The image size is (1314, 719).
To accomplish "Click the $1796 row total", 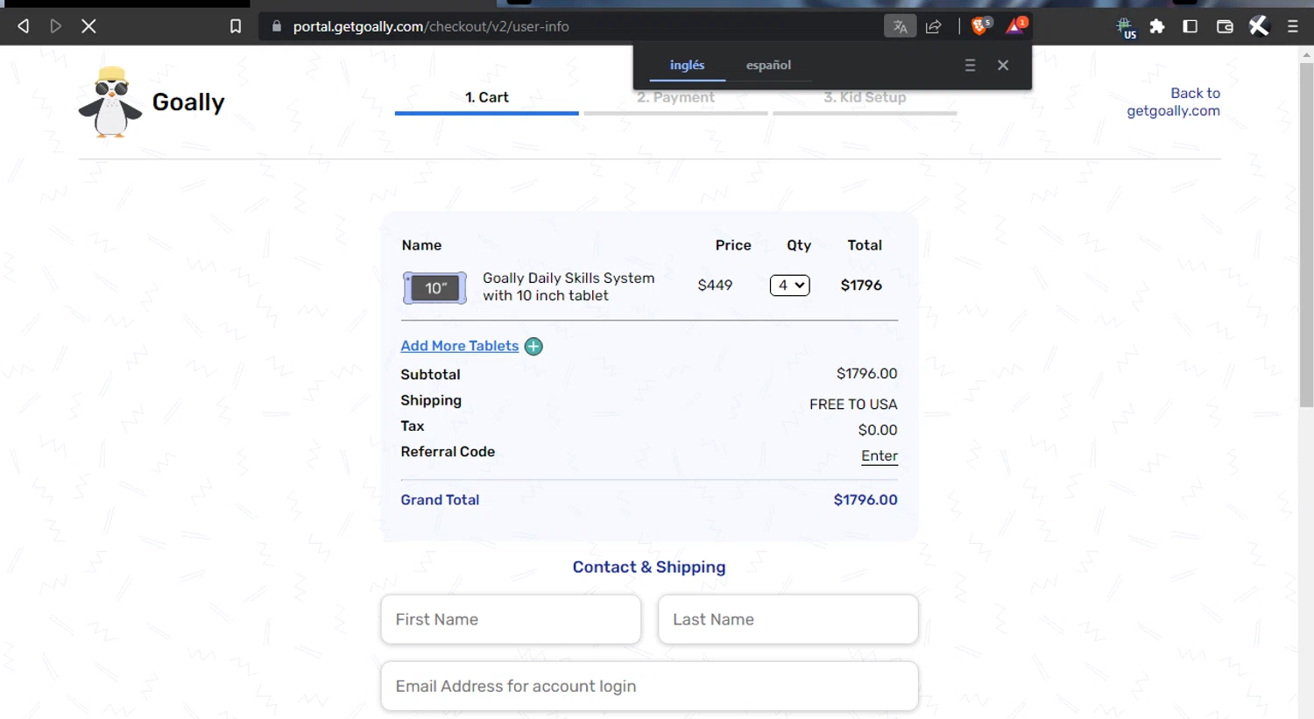I will (861, 285).
